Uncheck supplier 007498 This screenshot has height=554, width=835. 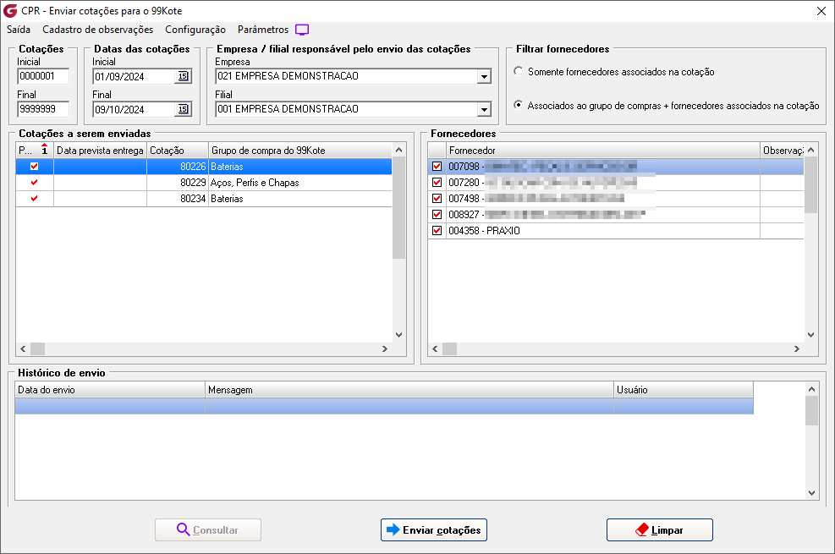click(x=437, y=198)
